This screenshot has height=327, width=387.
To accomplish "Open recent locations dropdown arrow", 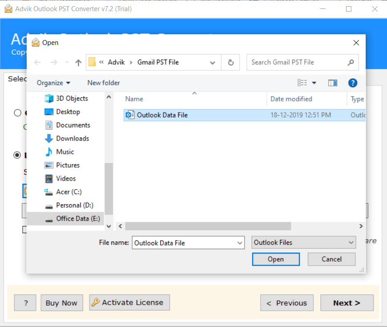I will click(67, 62).
